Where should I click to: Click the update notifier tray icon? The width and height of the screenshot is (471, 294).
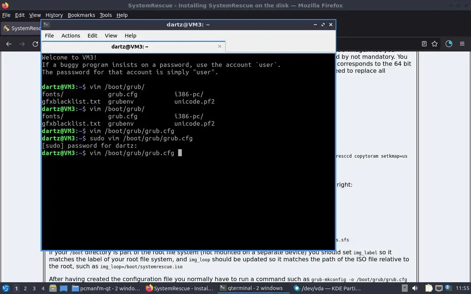[448, 288]
